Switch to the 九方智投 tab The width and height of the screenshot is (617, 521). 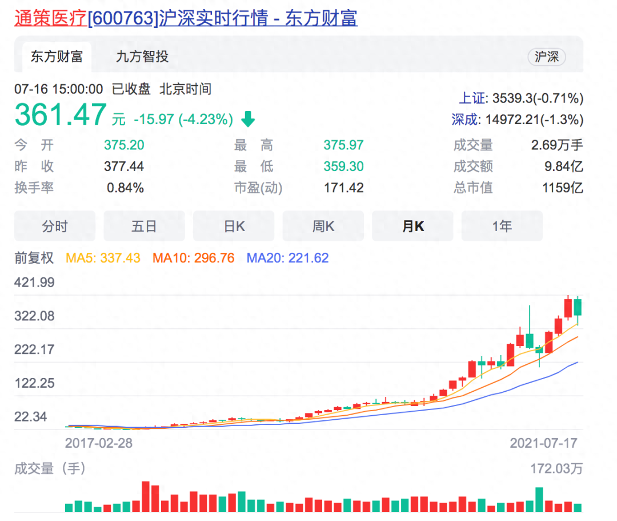point(142,56)
